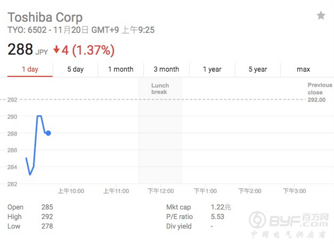The width and height of the screenshot is (334, 244).
Task: Click the blue current-price dot on chart
Action: pos(48,133)
